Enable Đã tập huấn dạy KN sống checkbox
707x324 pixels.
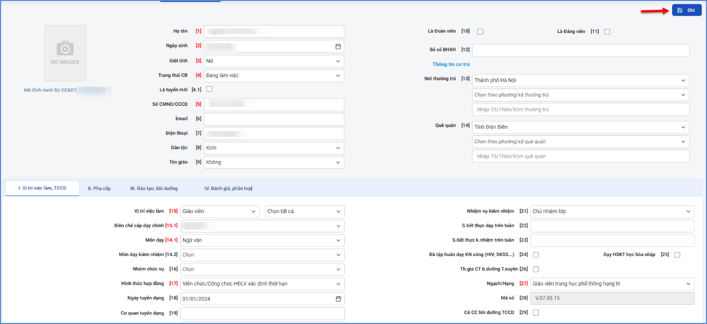(536, 255)
